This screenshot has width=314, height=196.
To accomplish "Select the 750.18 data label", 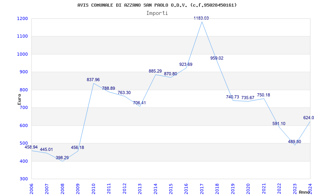I will coord(263,95).
